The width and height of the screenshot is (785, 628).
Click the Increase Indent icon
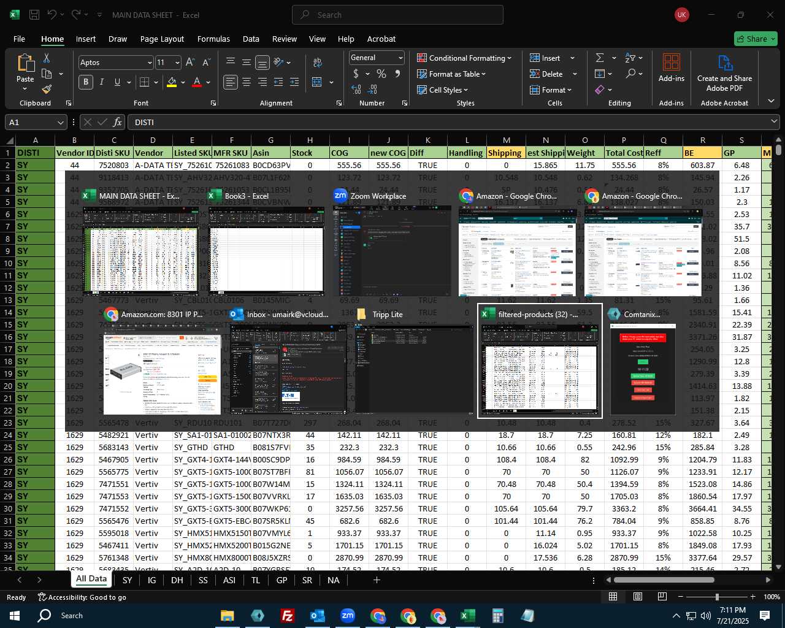click(294, 82)
